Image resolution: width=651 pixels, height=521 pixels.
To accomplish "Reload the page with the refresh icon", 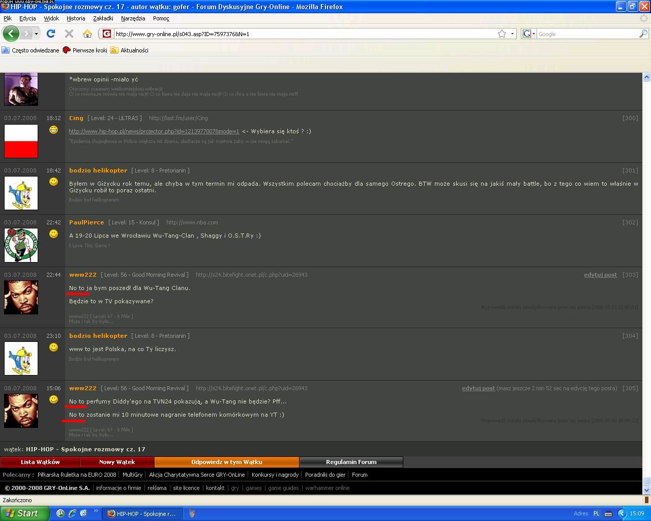I will click(50, 34).
